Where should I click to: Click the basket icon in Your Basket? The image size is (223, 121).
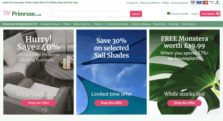click(x=218, y=13)
